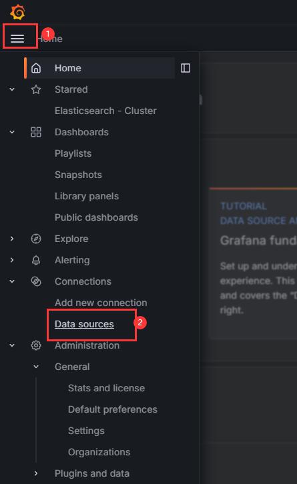Click the Grafana logo icon
The height and width of the screenshot is (484, 297).
tap(17, 13)
